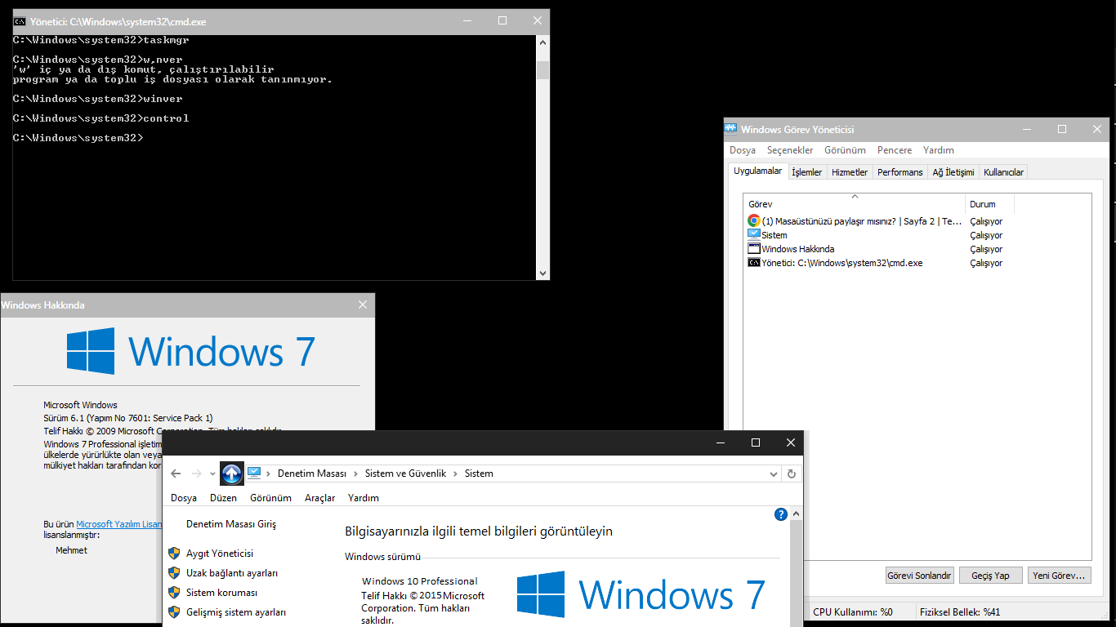Expand the chevron before Denetim Masası breadcrumb

click(268, 474)
